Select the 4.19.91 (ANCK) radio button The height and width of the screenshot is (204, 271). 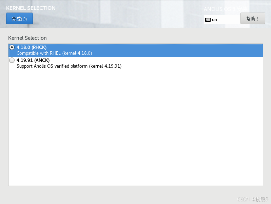point(12,60)
